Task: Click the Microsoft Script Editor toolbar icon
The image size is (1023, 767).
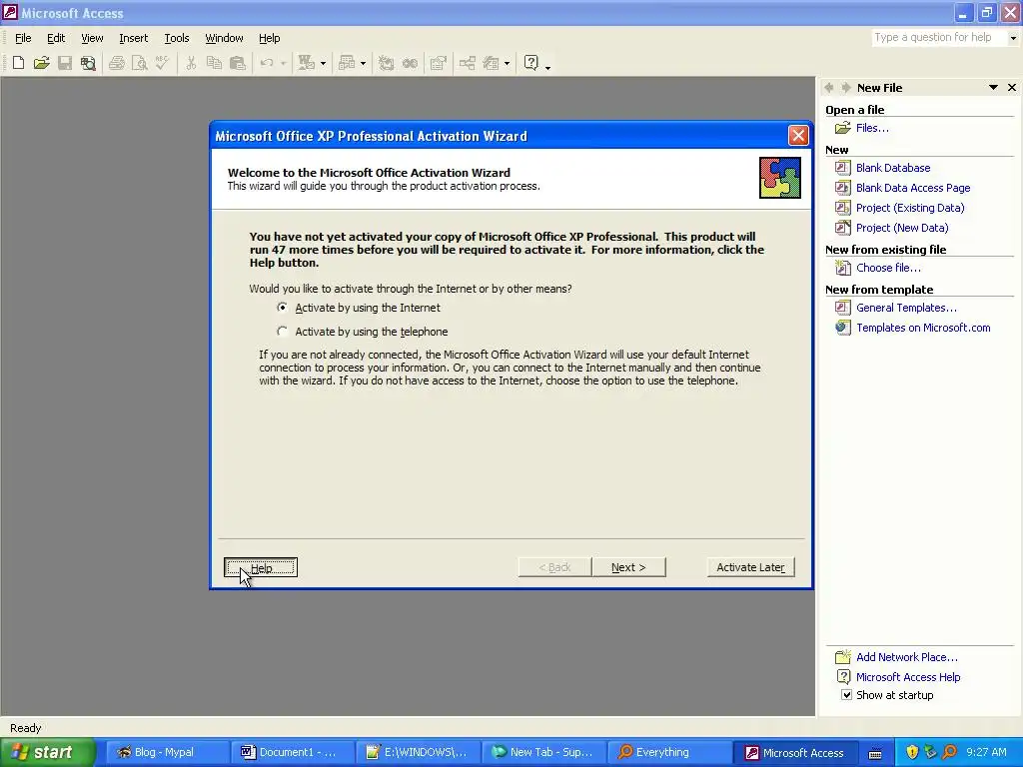Action: click(410, 63)
